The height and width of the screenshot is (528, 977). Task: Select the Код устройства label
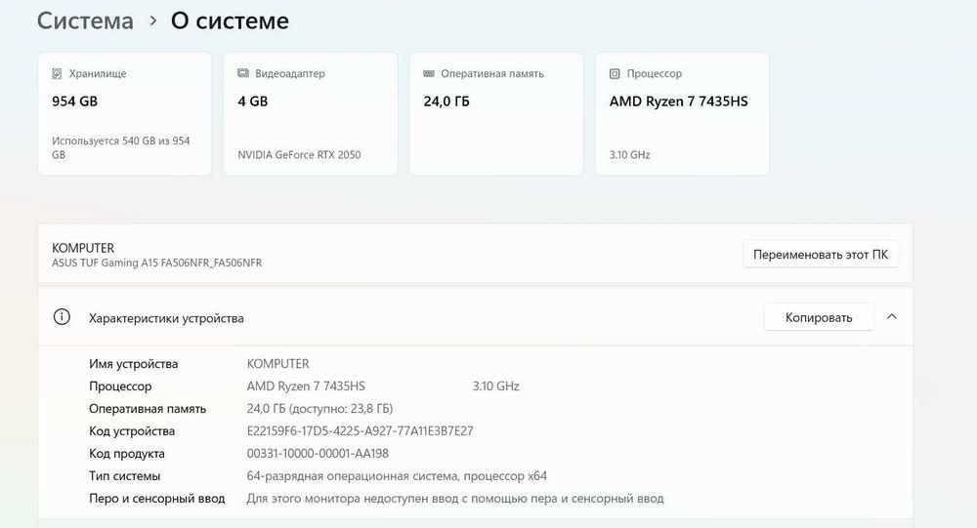click(132, 430)
